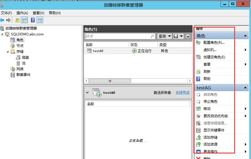Click the up-one-level folder toolbar icon
Viewport: 251px width, 159px height.
17,20
